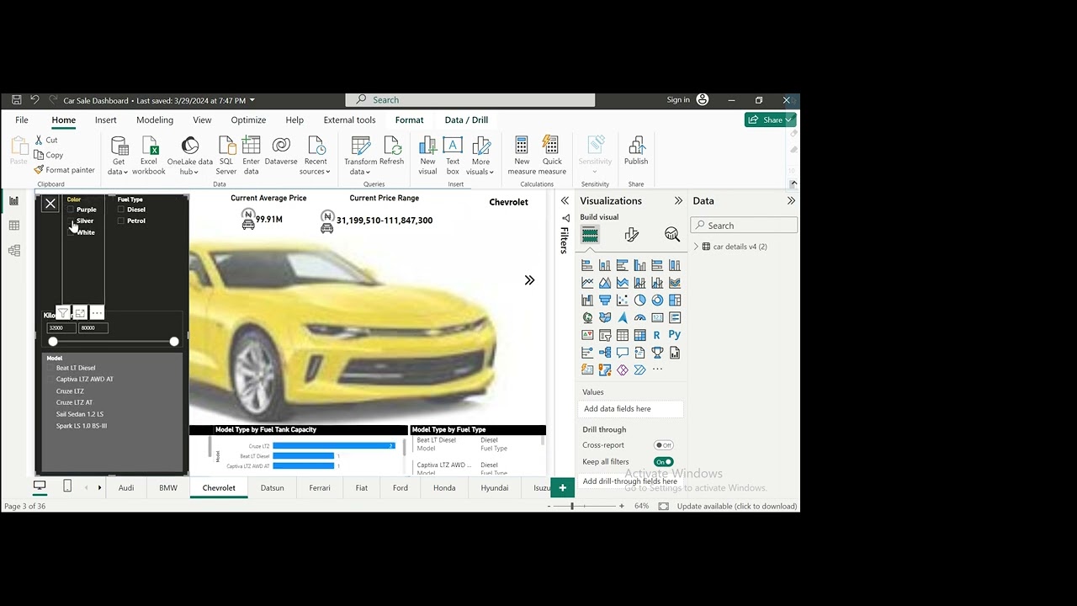Click Update available status bar link
Viewport: 1077px width, 606px height.
click(737, 507)
